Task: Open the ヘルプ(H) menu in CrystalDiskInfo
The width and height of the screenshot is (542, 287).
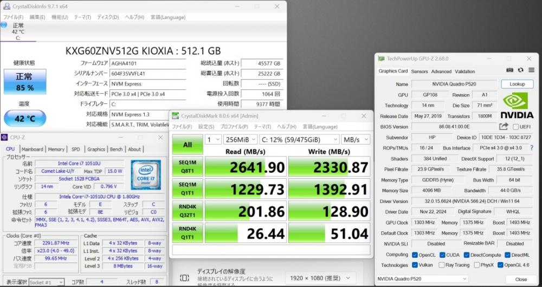Action: [134, 17]
